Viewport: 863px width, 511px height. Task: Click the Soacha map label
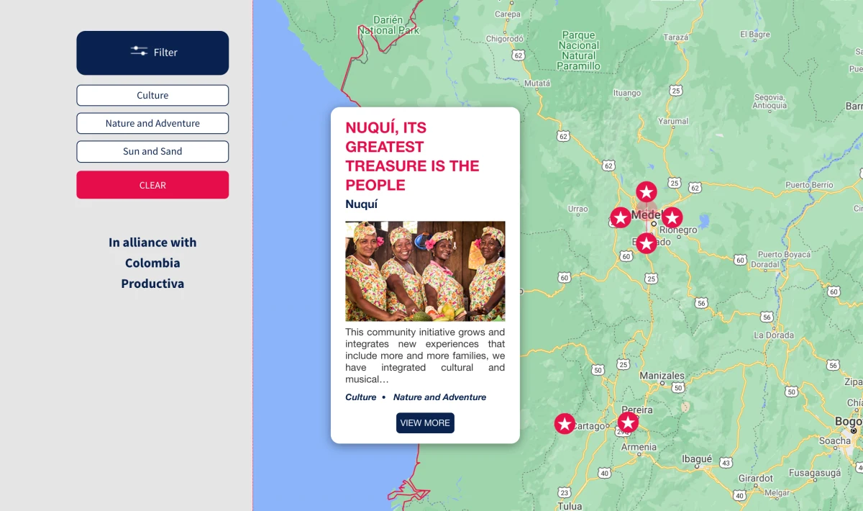835,440
